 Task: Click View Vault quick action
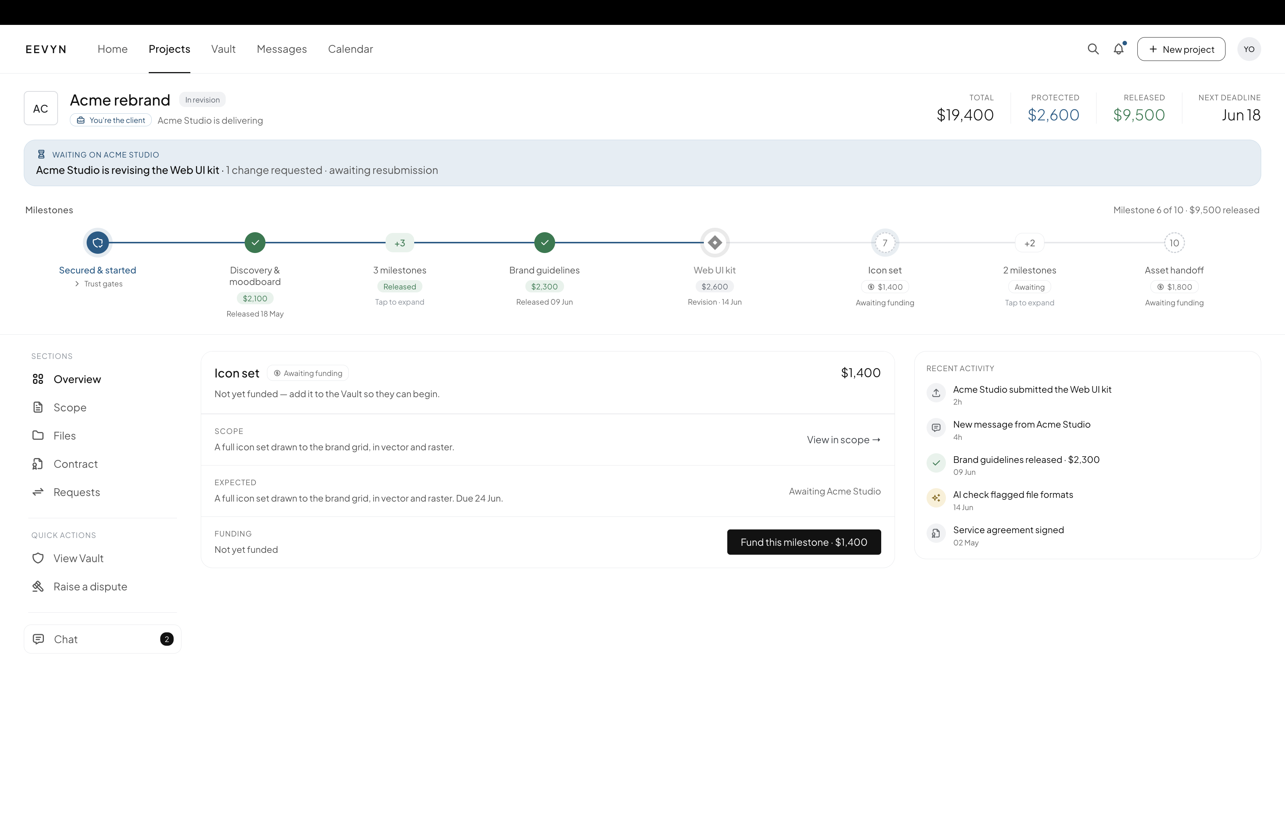pos(103,558)
